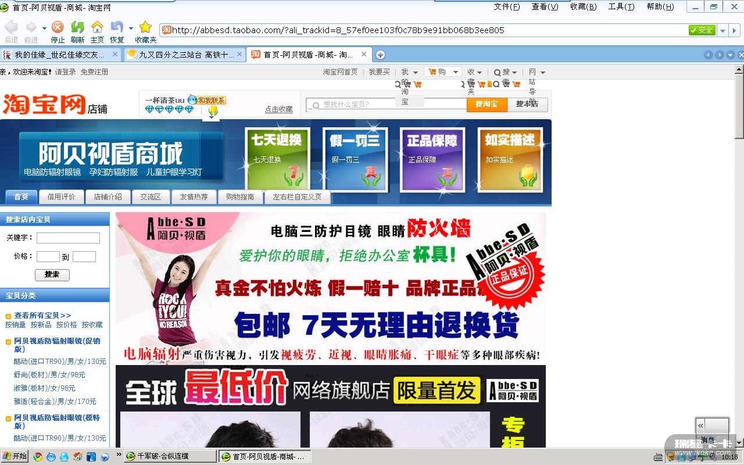Open the 收藏(B) menu
The height and width of the screenshot is (465, 744).
pos(583,7)
